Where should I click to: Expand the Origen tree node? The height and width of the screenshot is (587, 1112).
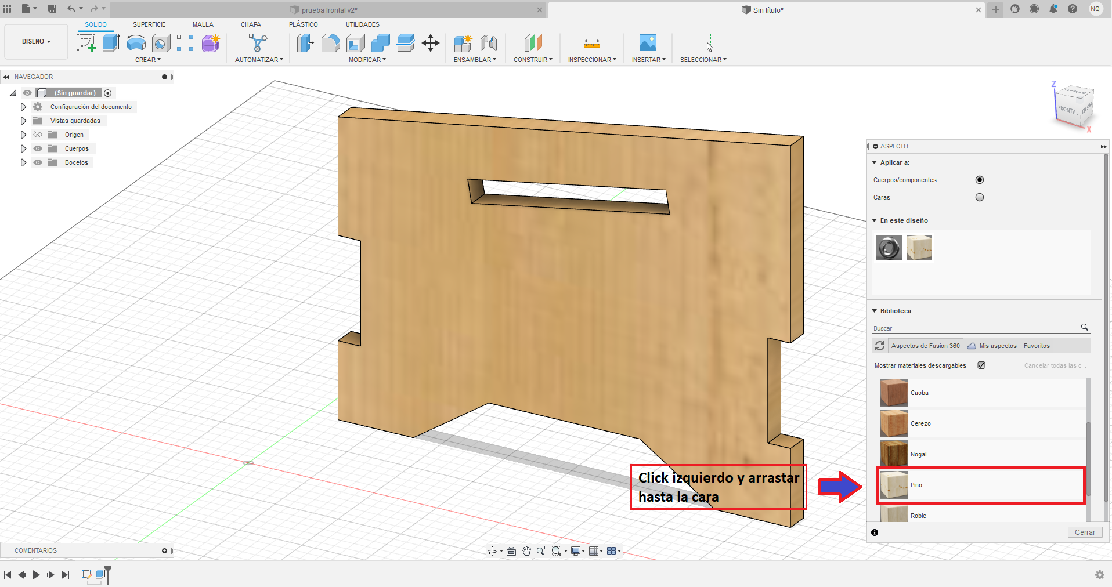tap(23, 135)
